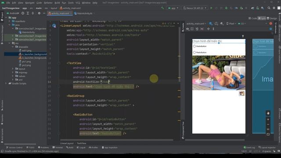Open App Inspection tool window

click(109, 147)
